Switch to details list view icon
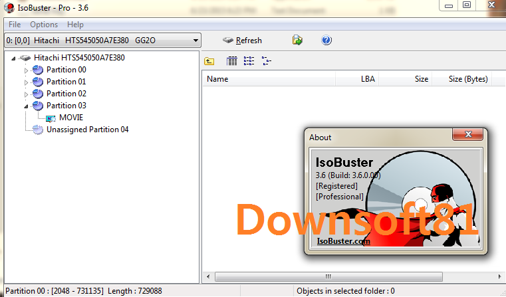This screenshot has height=297, width=506. point(231,61)
